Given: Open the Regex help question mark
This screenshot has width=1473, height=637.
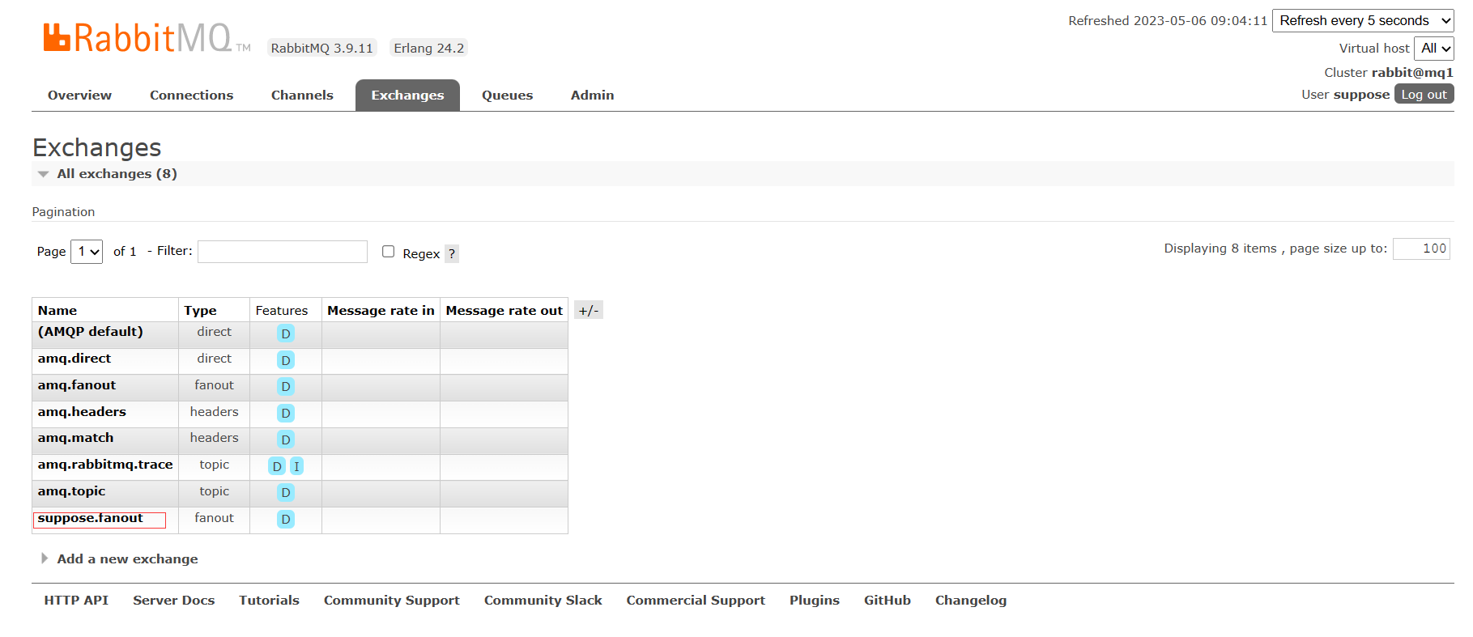Looking at the screenshot, I should [x=452, y=253].
